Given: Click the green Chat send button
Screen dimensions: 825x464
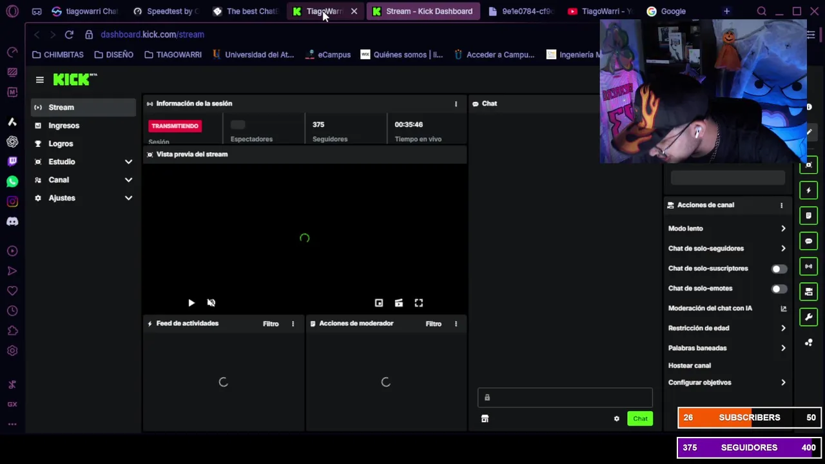Looking at the screenshot, I should pyautogui.click(x=640, y=419).
